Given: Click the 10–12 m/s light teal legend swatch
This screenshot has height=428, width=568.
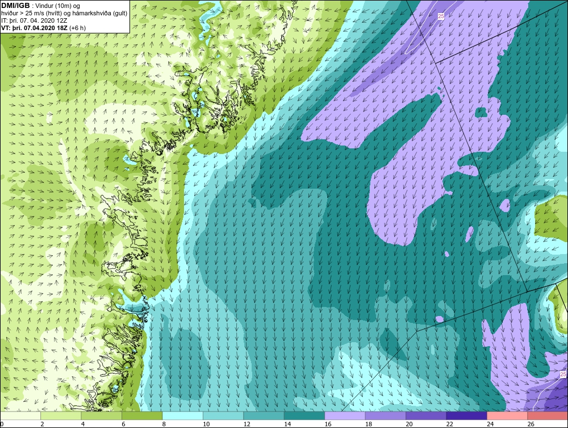Looking at the screenshot, I should (223, 415).
